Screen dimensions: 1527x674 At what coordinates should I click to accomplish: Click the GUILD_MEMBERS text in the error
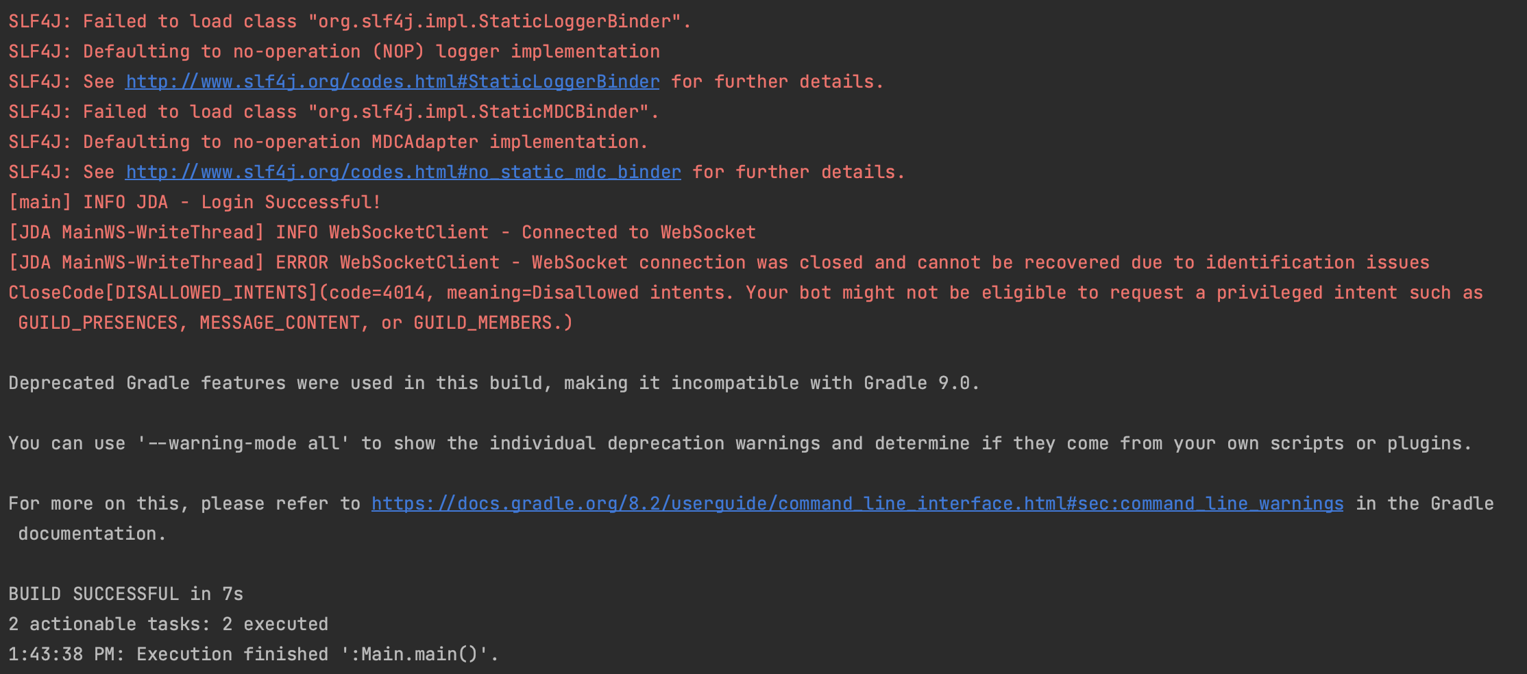[482, 323]
